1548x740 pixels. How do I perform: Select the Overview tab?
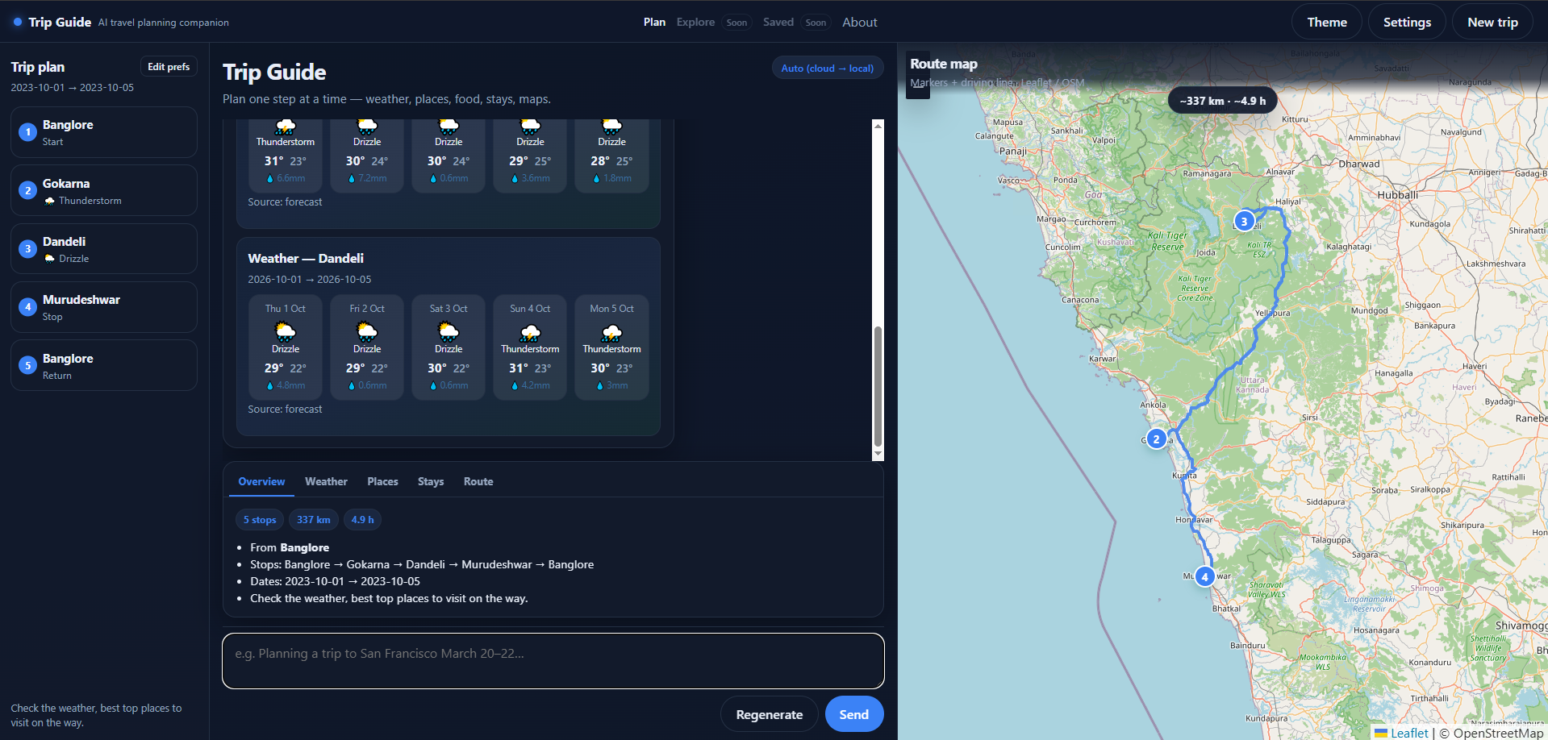pyautogui.click(x=261, y=481)
